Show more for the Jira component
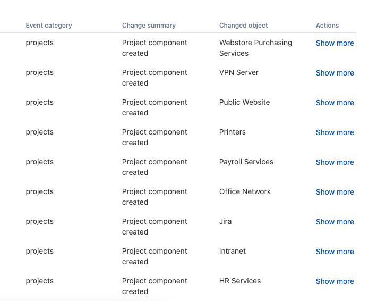Image resolution: width=377 pixels, height=301 pixels. tap(335, 222)
